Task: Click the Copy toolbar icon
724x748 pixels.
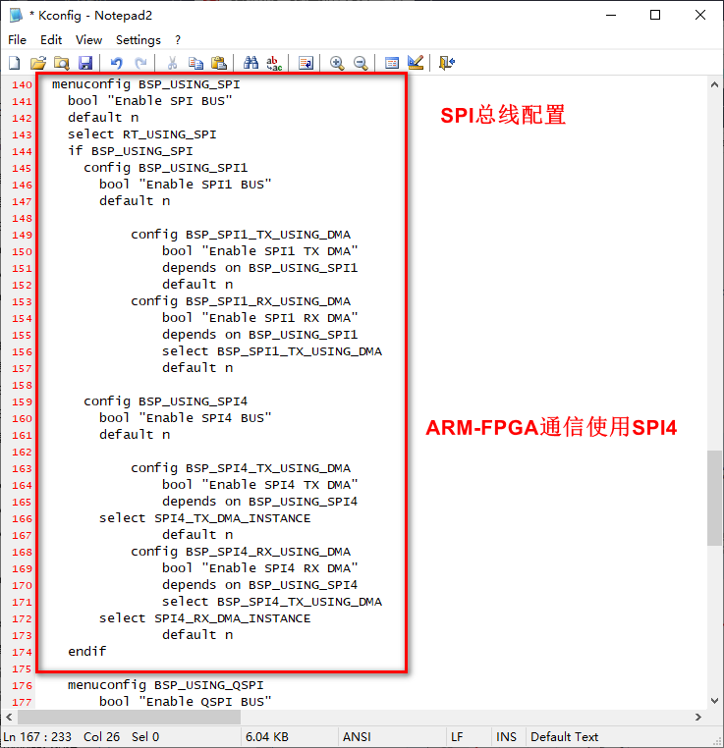Action: (195, 63)
